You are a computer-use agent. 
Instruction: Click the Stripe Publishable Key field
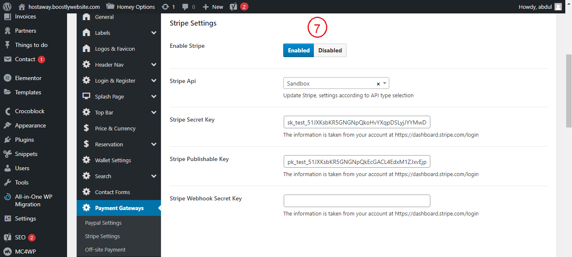click(x=357, y=162)
